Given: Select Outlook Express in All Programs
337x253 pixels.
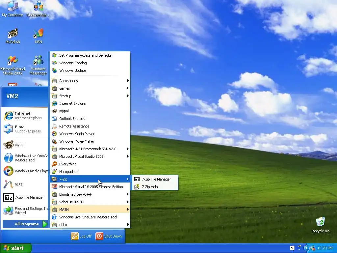Looking at the screenshot, I should tap(90, 119).
